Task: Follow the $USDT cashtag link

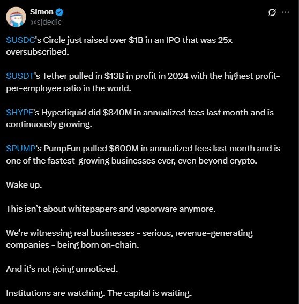Action: point(20,76)
